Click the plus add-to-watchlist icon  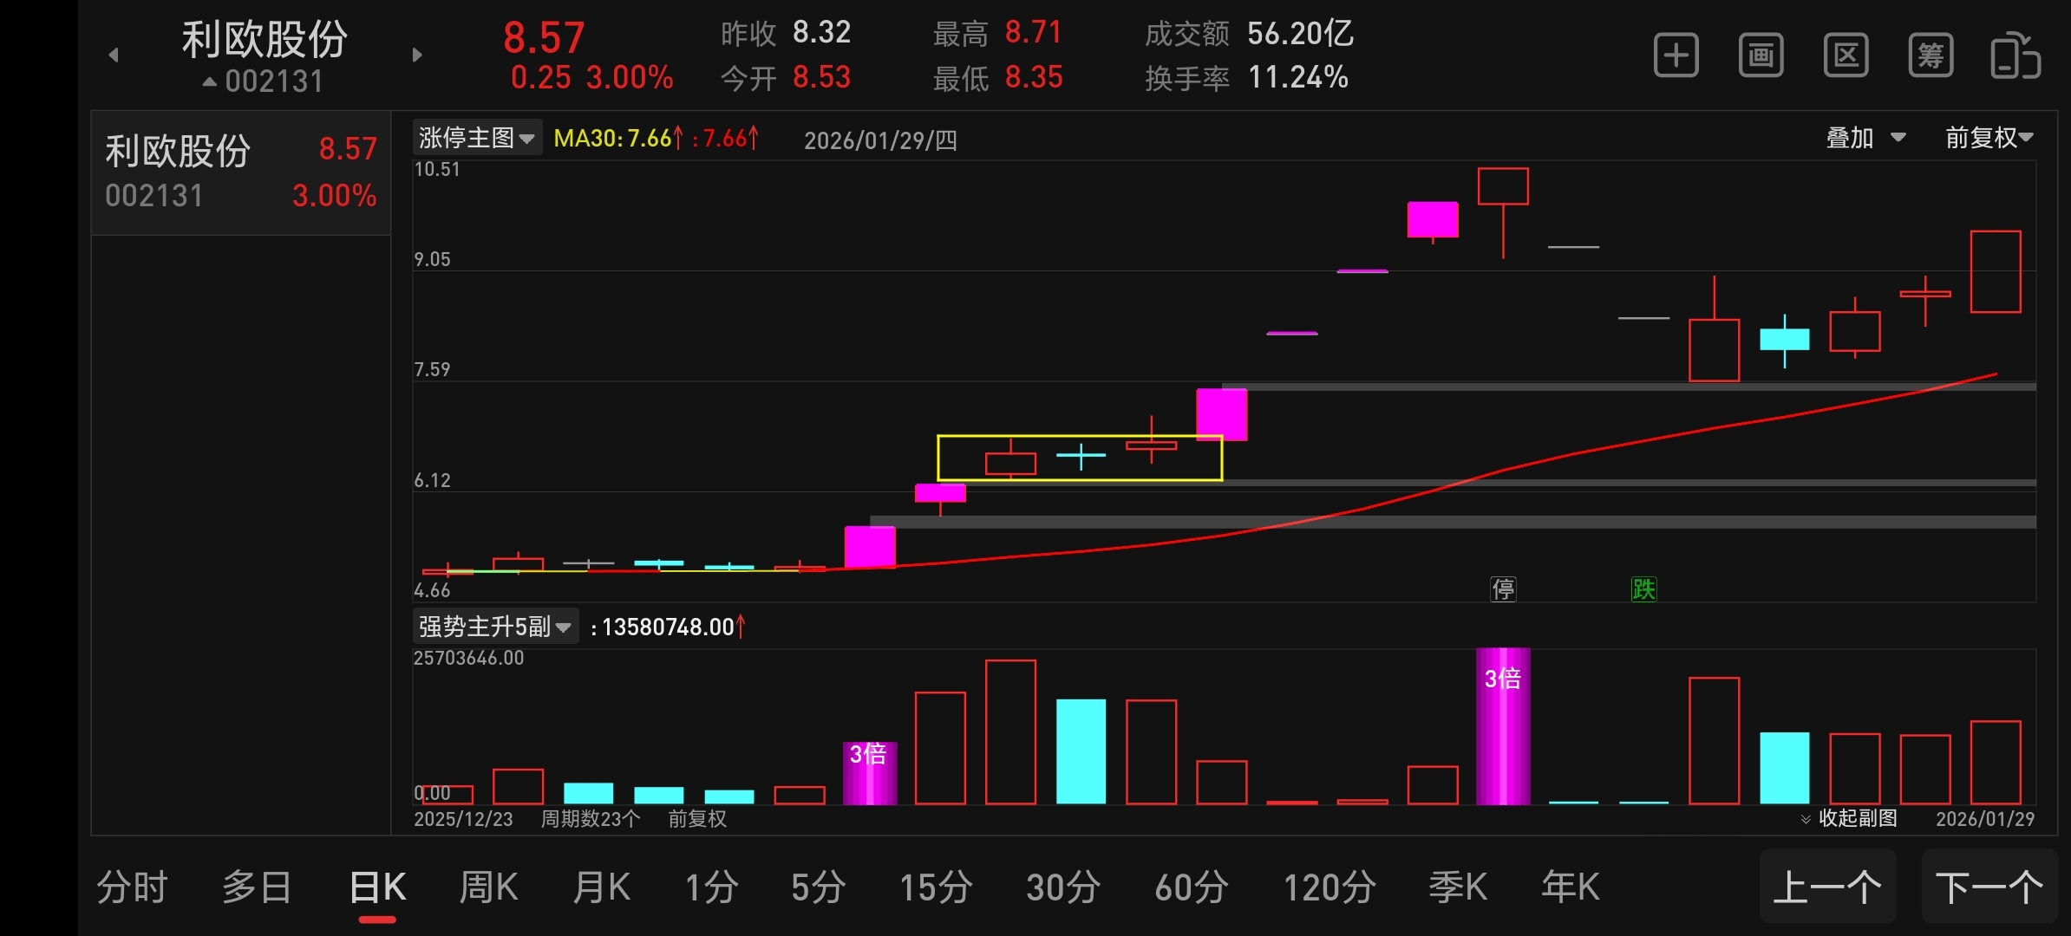tap(1676, 56)
